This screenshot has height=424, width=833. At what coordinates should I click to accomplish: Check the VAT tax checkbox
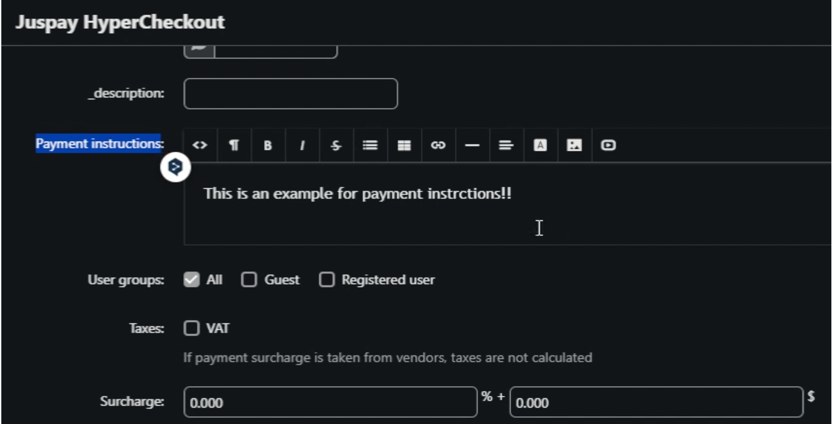point(192,328)
